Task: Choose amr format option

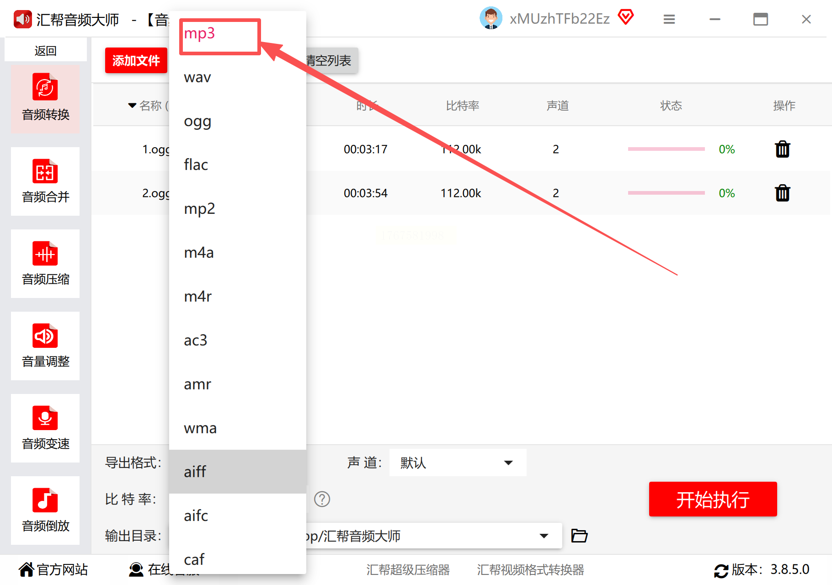Action: tap(238, 384)
